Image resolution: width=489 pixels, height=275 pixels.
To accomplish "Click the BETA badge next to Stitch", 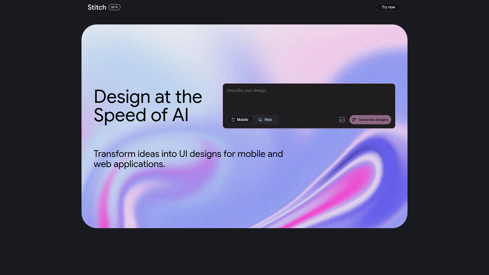I will [114, 7].
